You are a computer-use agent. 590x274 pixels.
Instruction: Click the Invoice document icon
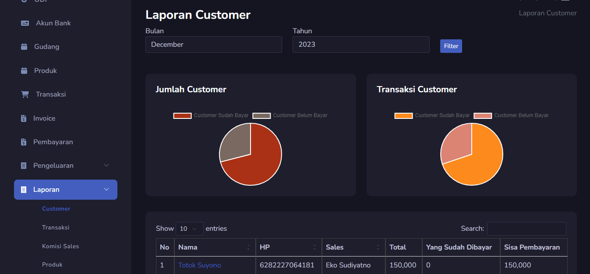tap(24, 118)
